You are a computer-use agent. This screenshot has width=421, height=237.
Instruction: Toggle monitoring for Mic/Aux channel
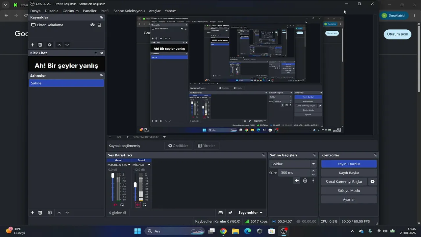pos(144,205)
